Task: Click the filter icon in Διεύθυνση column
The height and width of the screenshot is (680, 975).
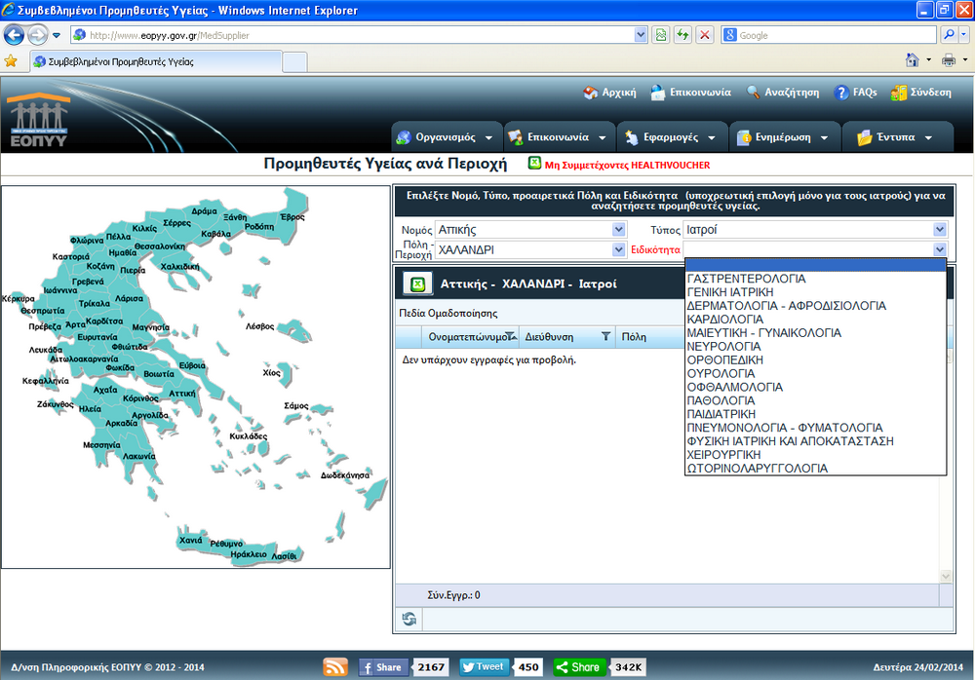Action: tap(605, 337)
